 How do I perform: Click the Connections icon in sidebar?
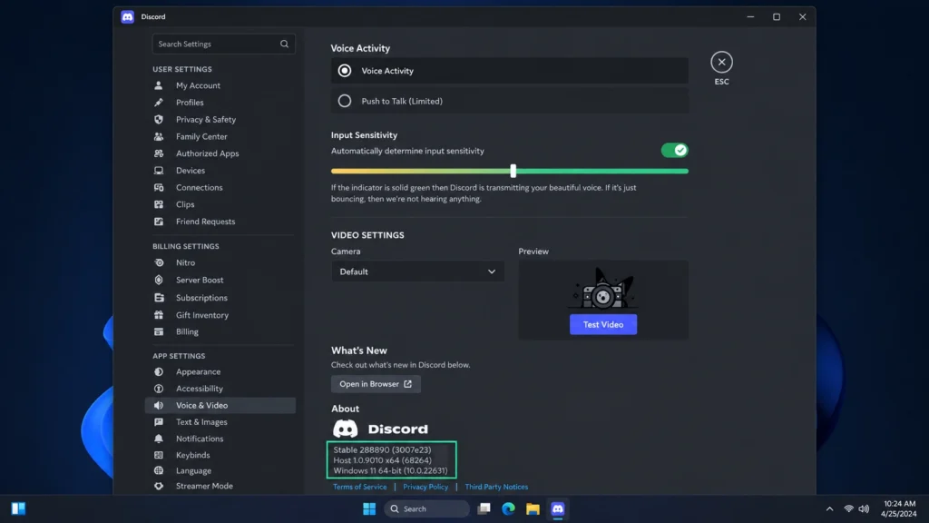point(158,187)
